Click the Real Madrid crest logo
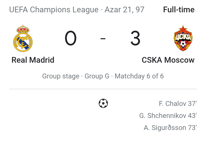 click(23, 38)
